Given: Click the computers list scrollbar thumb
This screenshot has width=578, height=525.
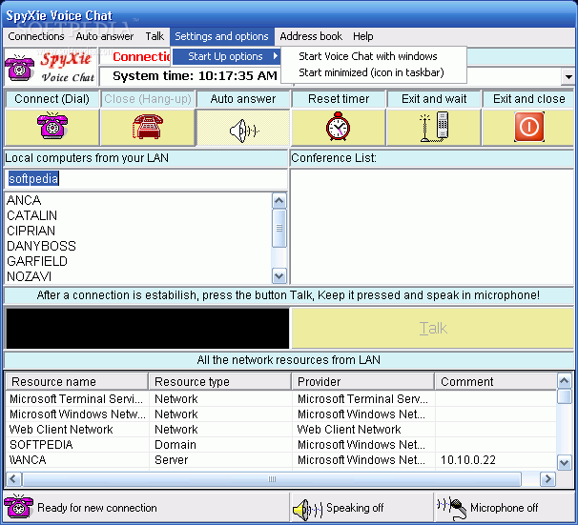Looking at the screenshot, I should pyautogui.click(x=279, y=229).
